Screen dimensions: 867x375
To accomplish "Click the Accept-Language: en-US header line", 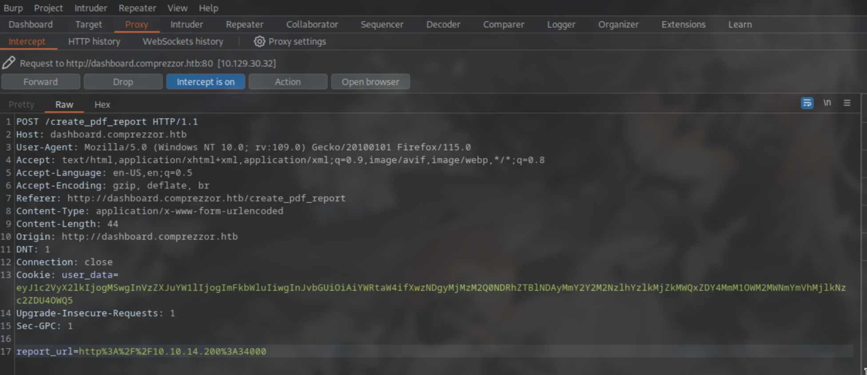I will 104,173.
